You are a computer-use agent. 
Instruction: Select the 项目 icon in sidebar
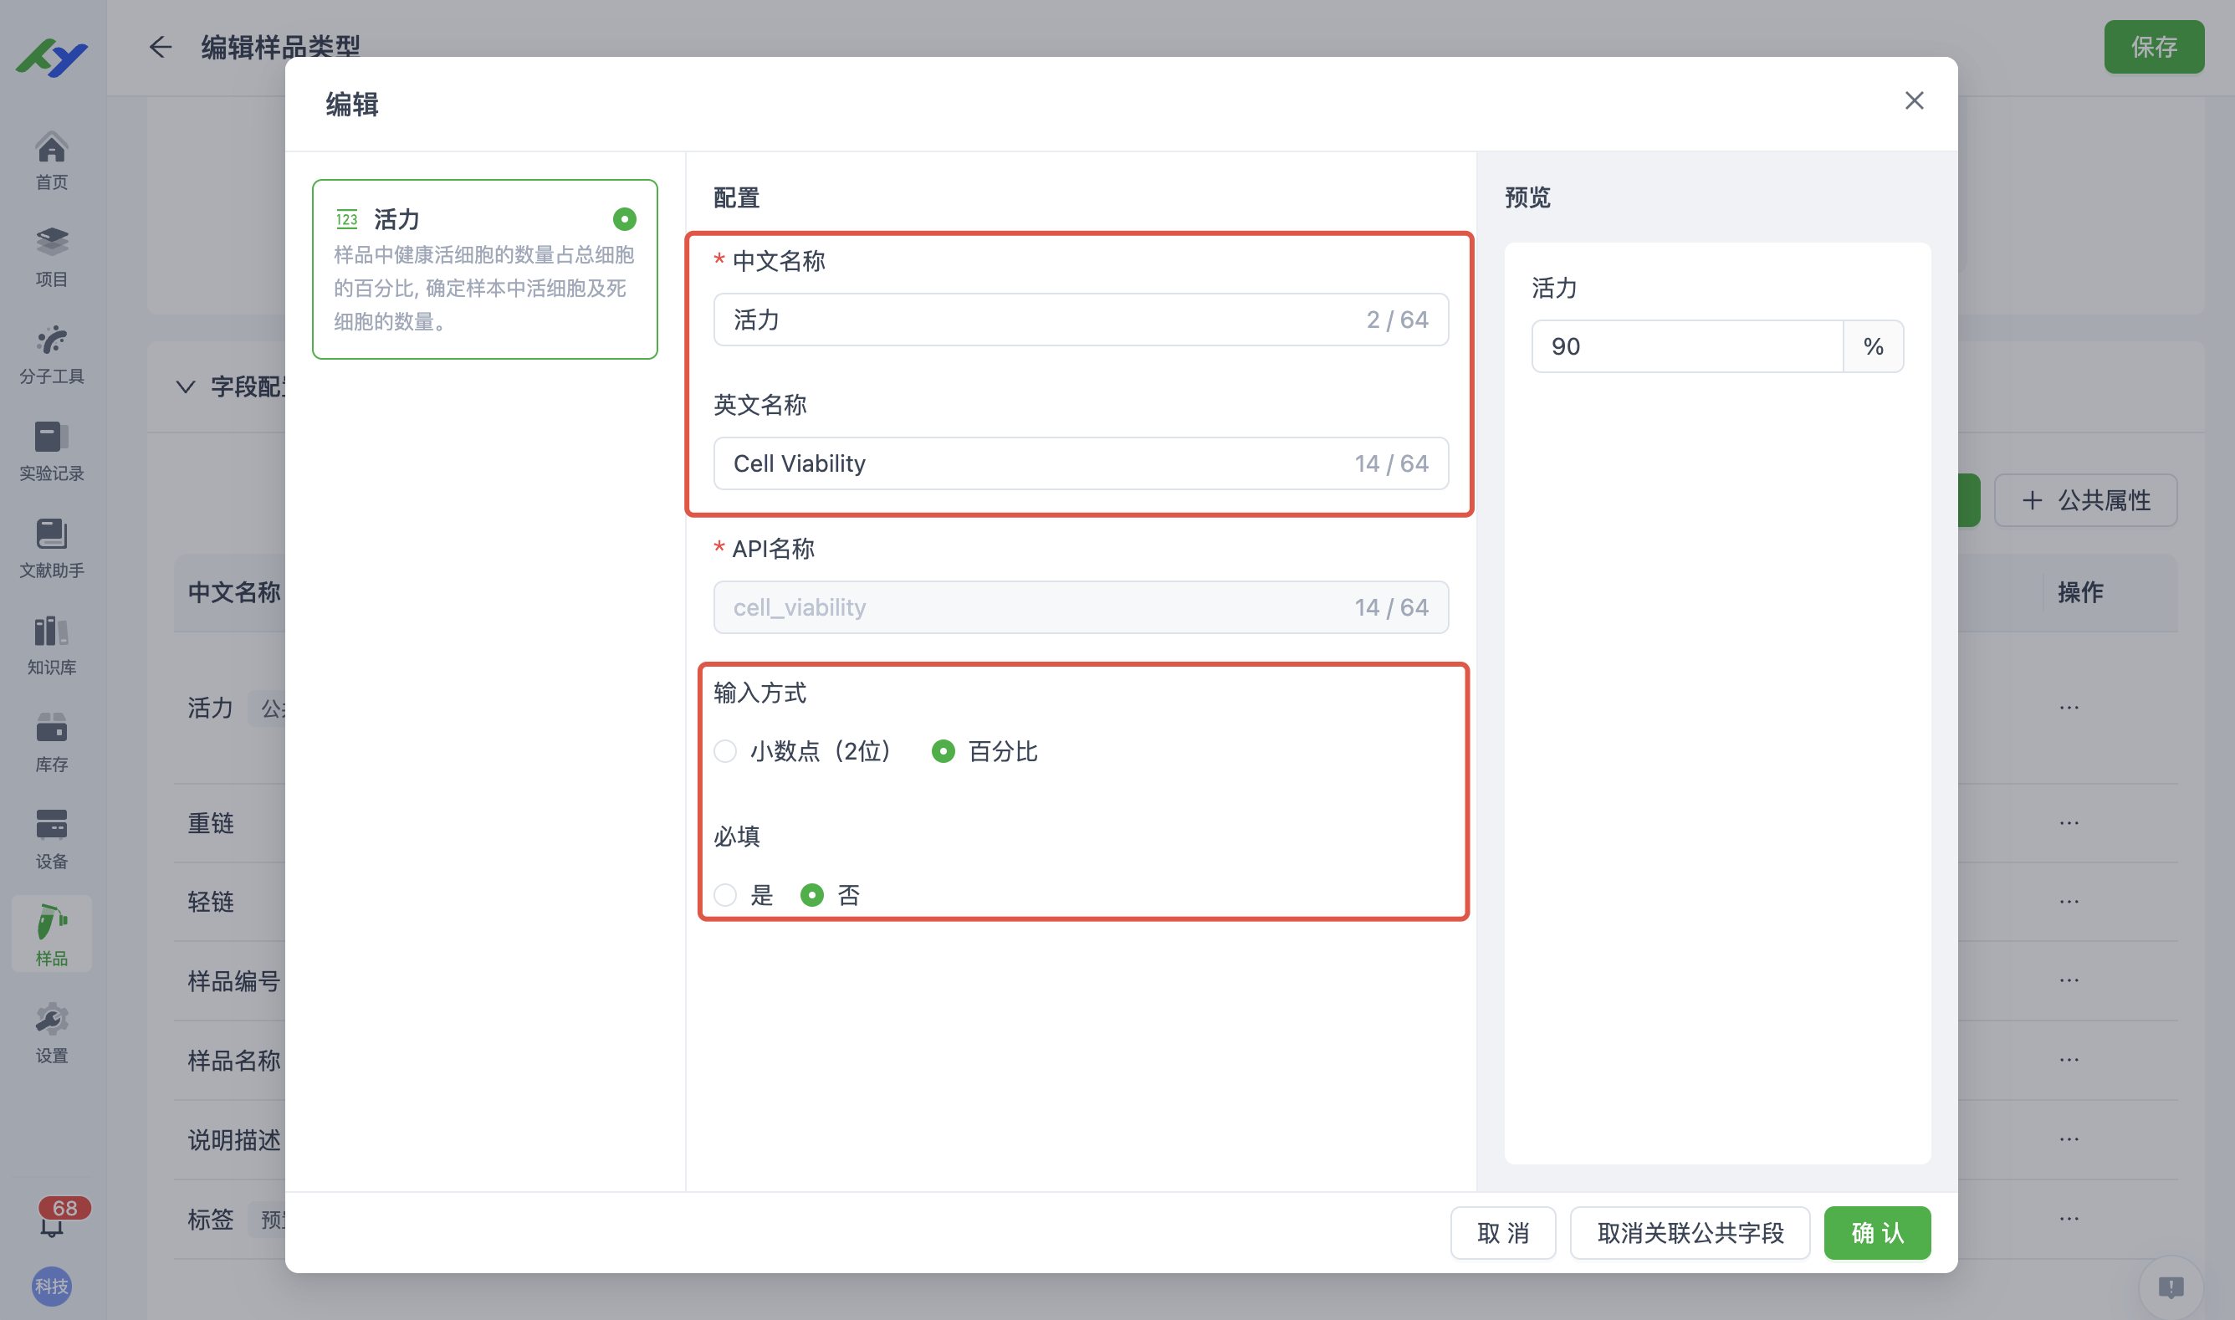(51, 256)
